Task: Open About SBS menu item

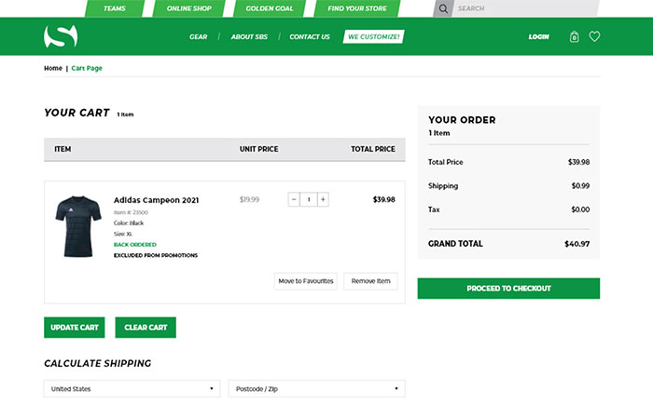Action: pyautogui.click(x=249, y=36)
